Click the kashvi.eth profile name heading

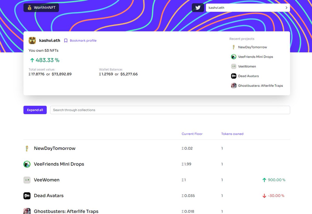click(50, 41)
